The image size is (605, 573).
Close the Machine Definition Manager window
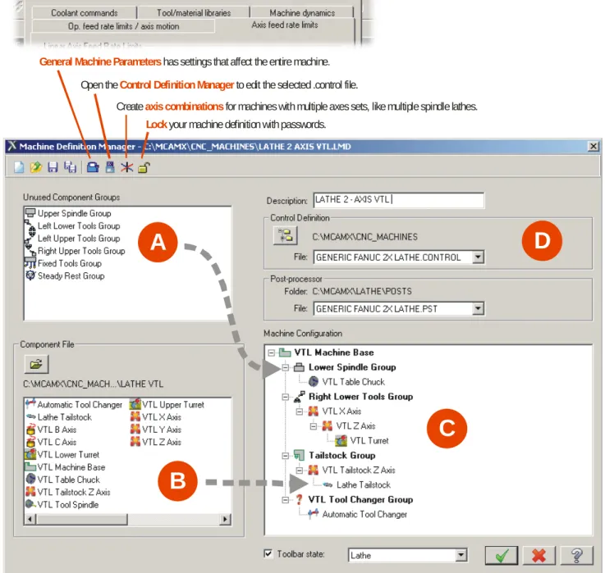pos(593,146)
